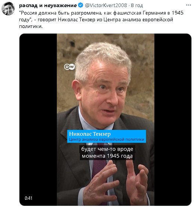This screenshot has height=208, width=194.
Task: Open the tweet via '8 год' timestamp
Action: (x=137, y=6)
